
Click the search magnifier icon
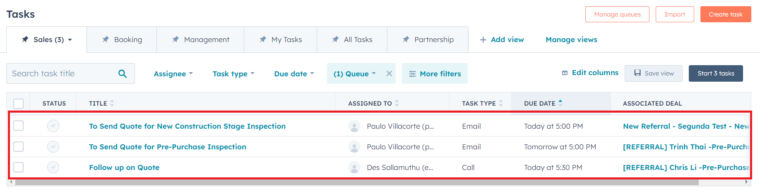pyautogui.click(x=122, y=73)
